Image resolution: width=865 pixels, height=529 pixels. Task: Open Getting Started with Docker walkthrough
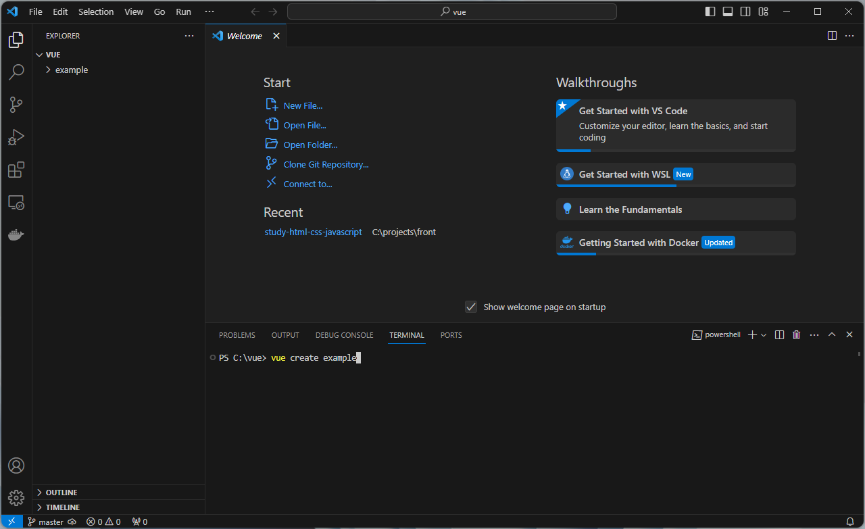pos(676,243)
